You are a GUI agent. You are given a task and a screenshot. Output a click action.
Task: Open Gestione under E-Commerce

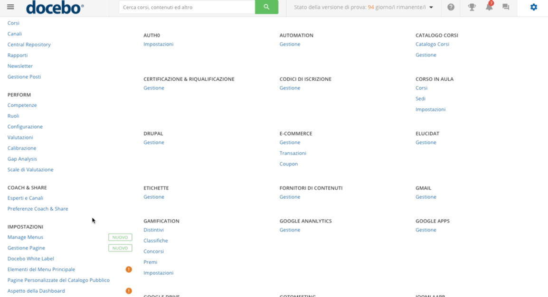(x=290, y=142)
